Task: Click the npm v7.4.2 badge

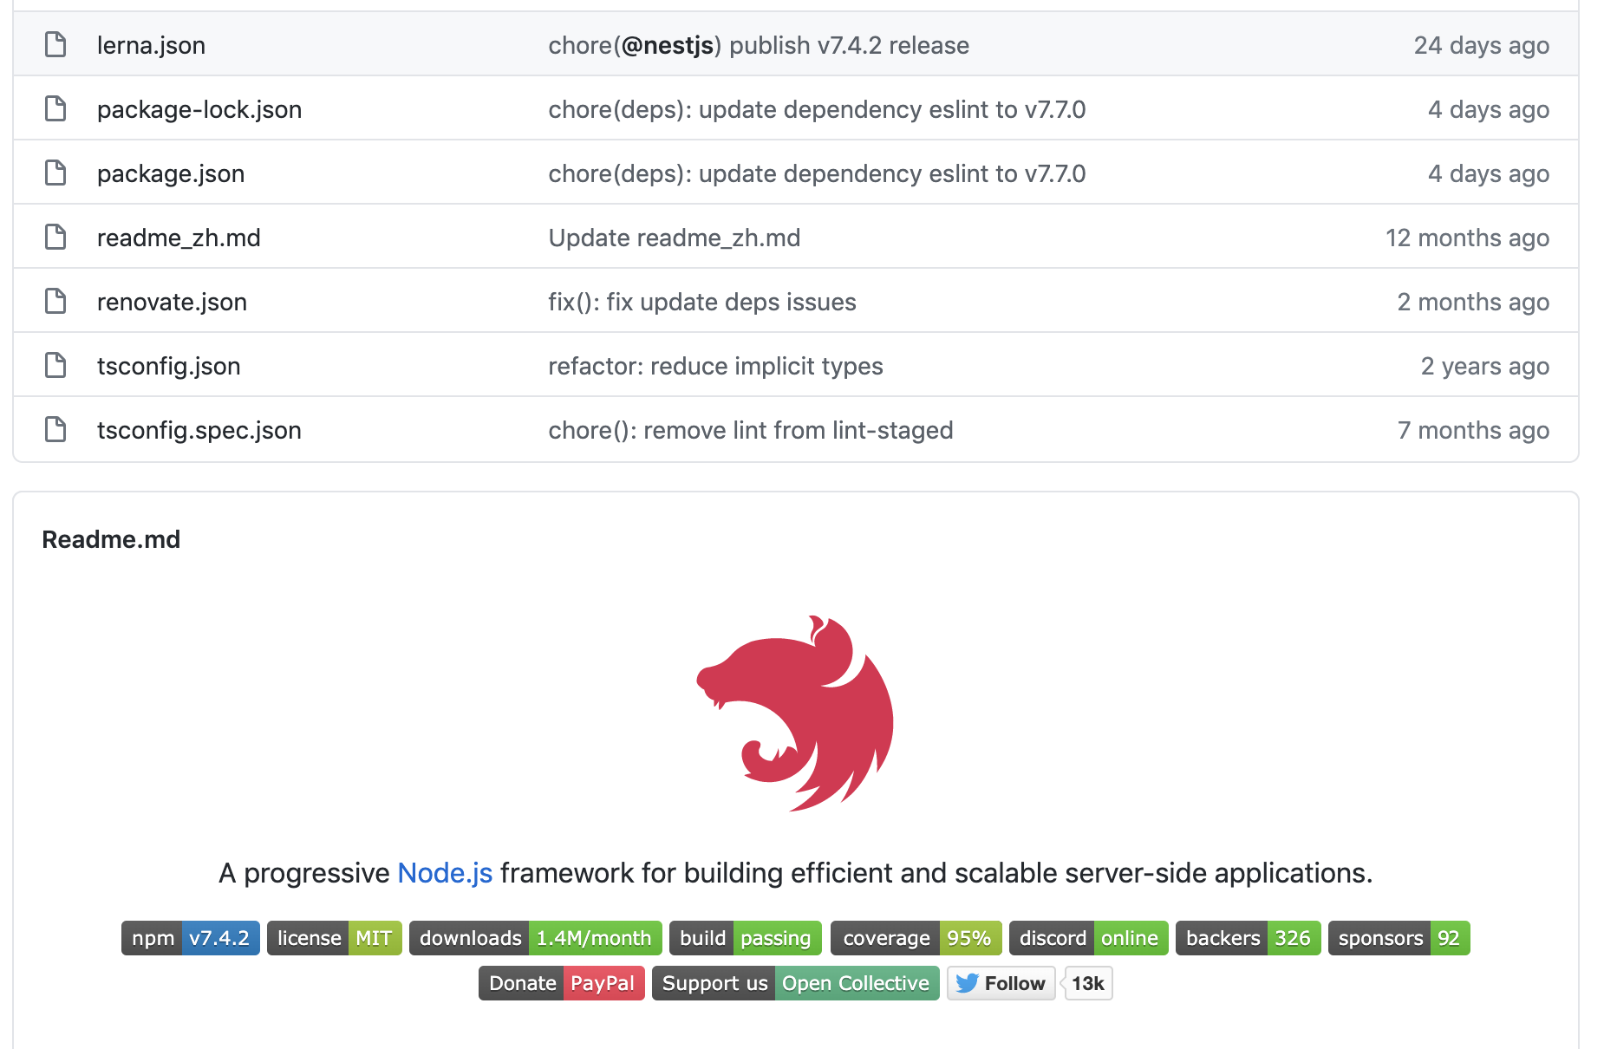Action: 191,938
